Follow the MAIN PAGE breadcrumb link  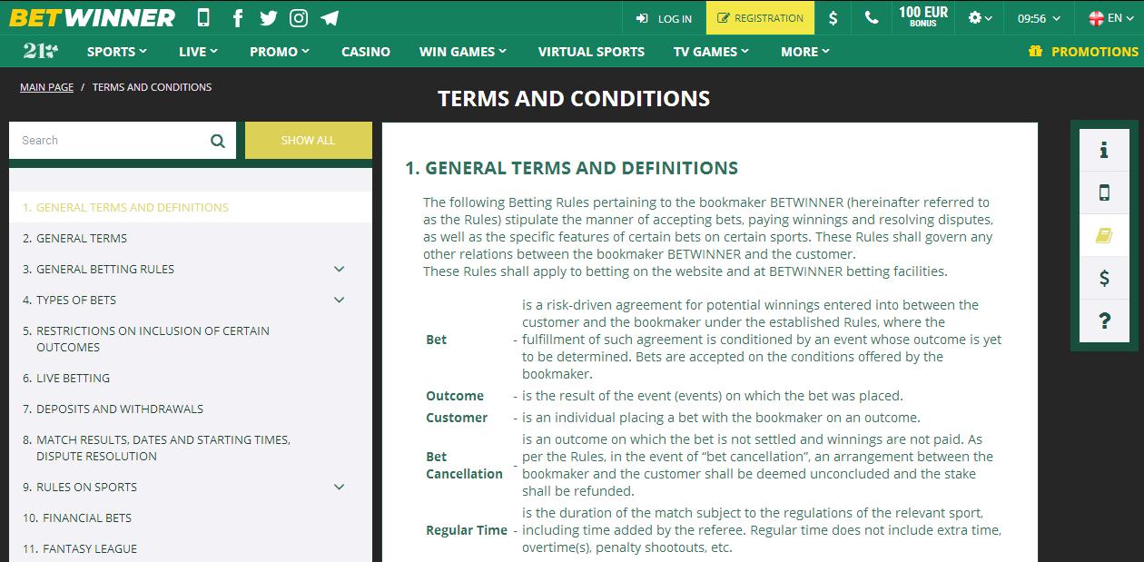(46, 87)
